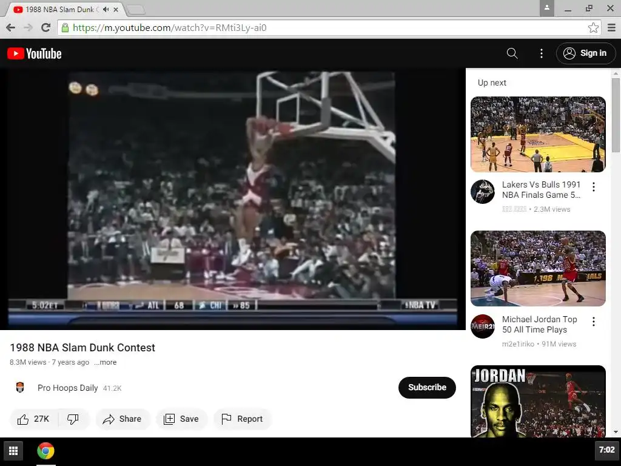Reload the page with the refresh icon

pos(46,27)
